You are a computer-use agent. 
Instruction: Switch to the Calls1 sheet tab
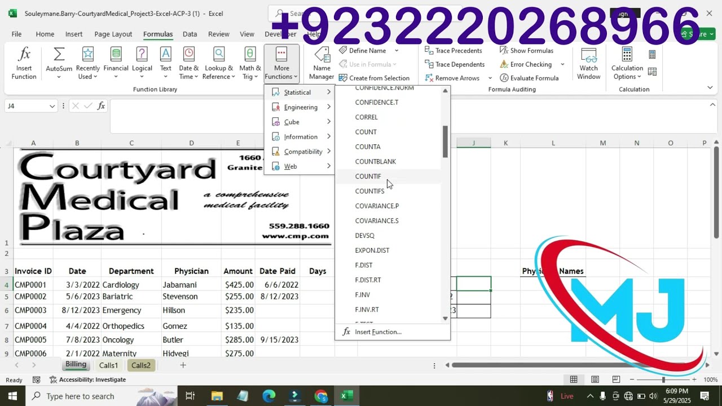[x=108, y=365]
